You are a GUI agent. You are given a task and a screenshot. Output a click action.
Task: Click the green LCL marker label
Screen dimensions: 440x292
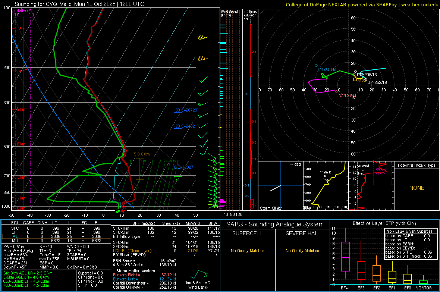coord(177,180)
